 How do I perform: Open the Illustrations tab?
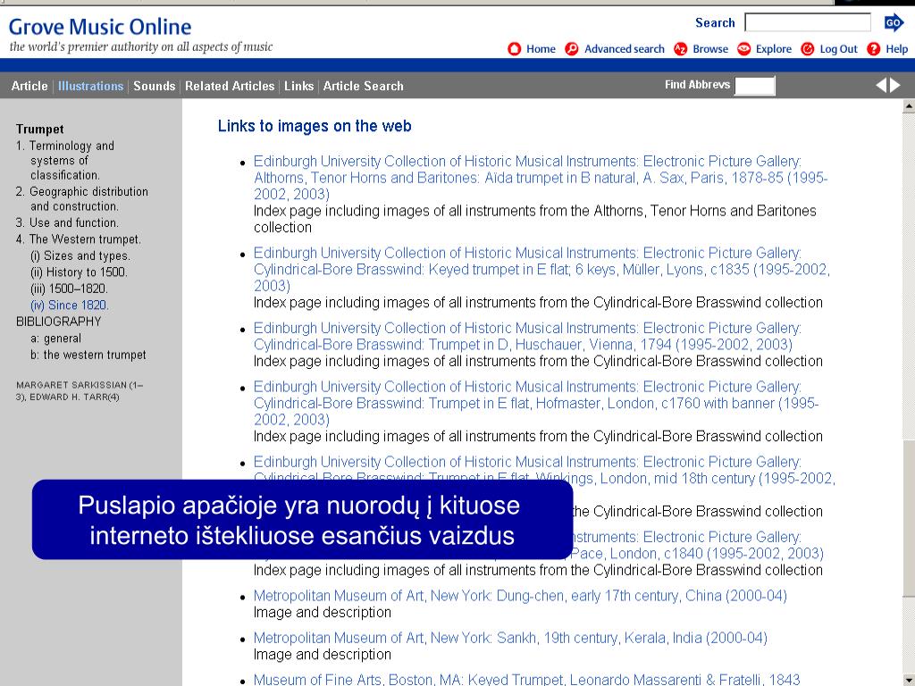90,86
